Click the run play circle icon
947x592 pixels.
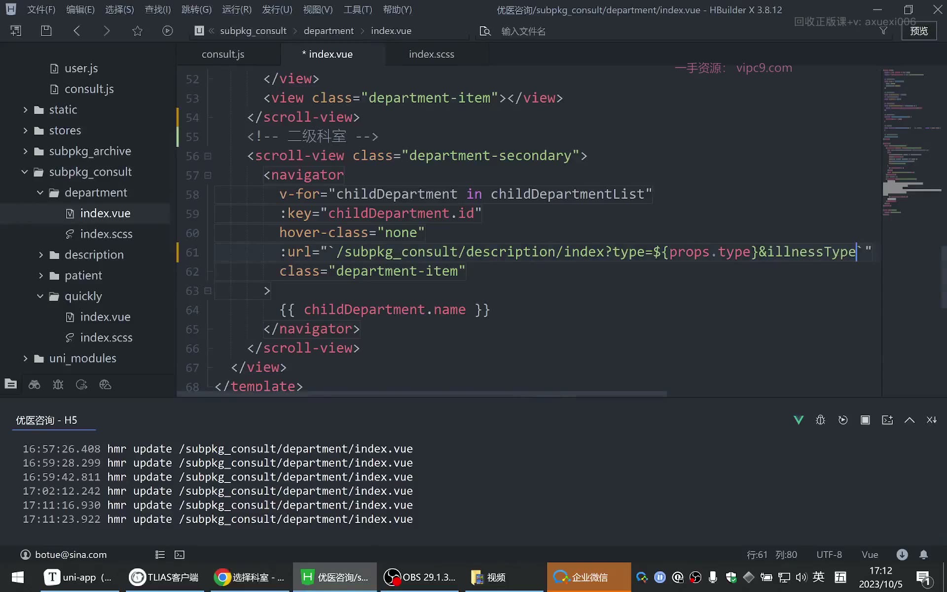click(168, 31)
